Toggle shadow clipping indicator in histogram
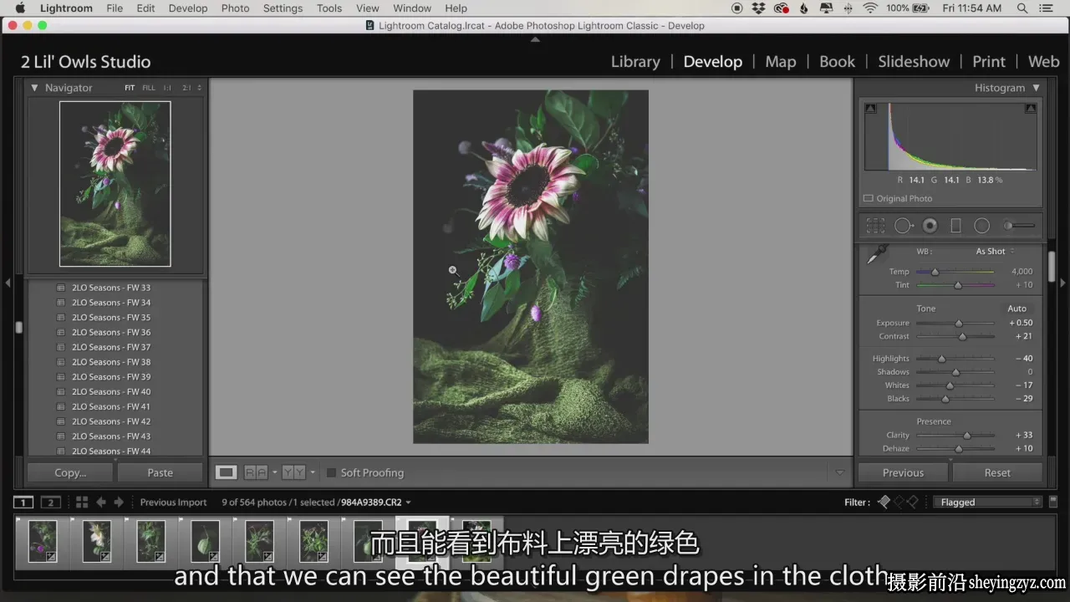The image size is (1070, 602). (x=870, y=109)
